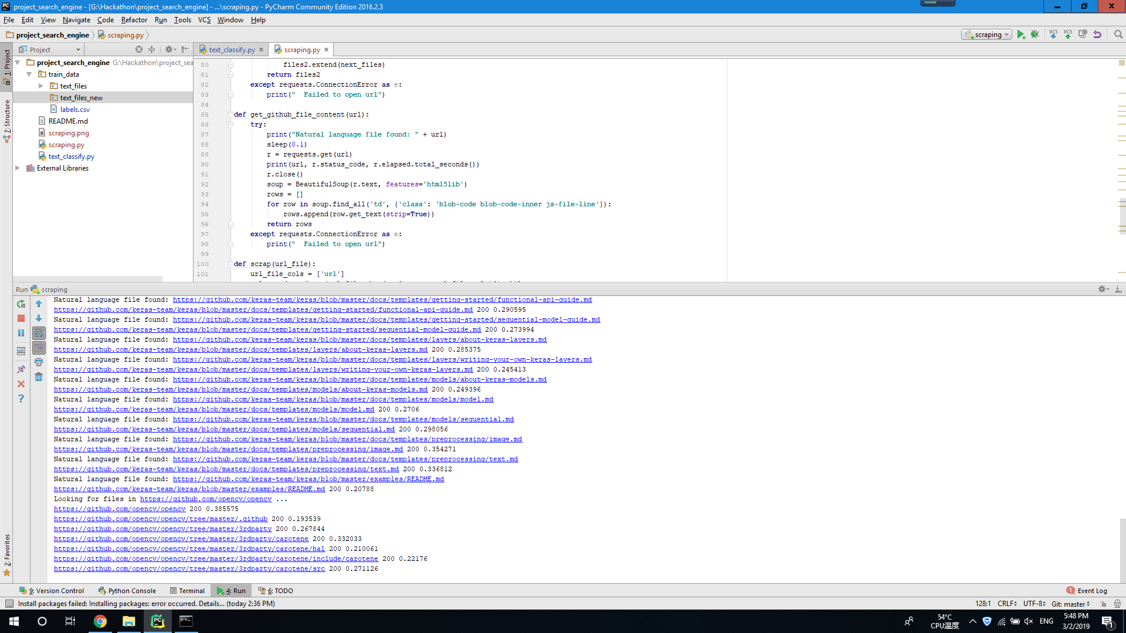Pin the Run tab with pushpin icon
The width and height of the screenshot is (1126, 633).
pos(21,369)
